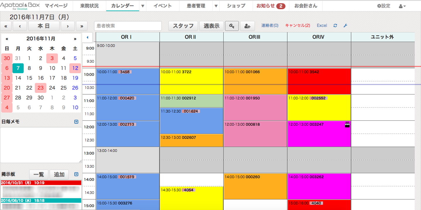The width and height of the screenshot is (421, 210).
Task: Open orange appointment 002607
Action: click(x=191, y=140)
